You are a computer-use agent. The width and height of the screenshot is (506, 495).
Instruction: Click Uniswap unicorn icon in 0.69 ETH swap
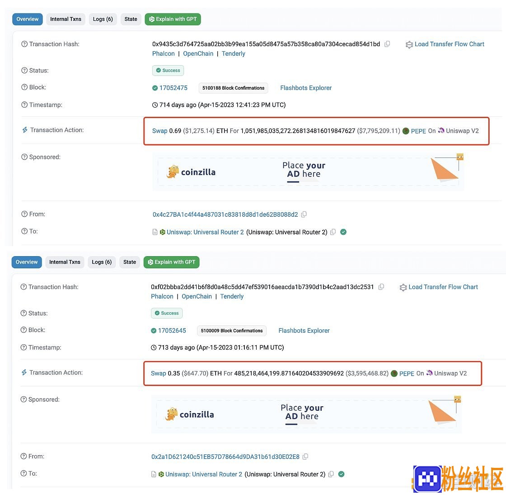pyautogui.click(x=441, y=130)
